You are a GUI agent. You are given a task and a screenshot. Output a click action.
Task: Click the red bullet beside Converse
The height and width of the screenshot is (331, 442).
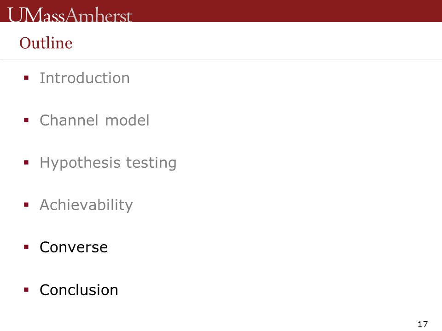click(x=27, y=247)
